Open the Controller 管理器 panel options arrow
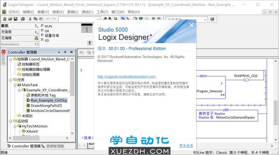 tap(59, 52)
